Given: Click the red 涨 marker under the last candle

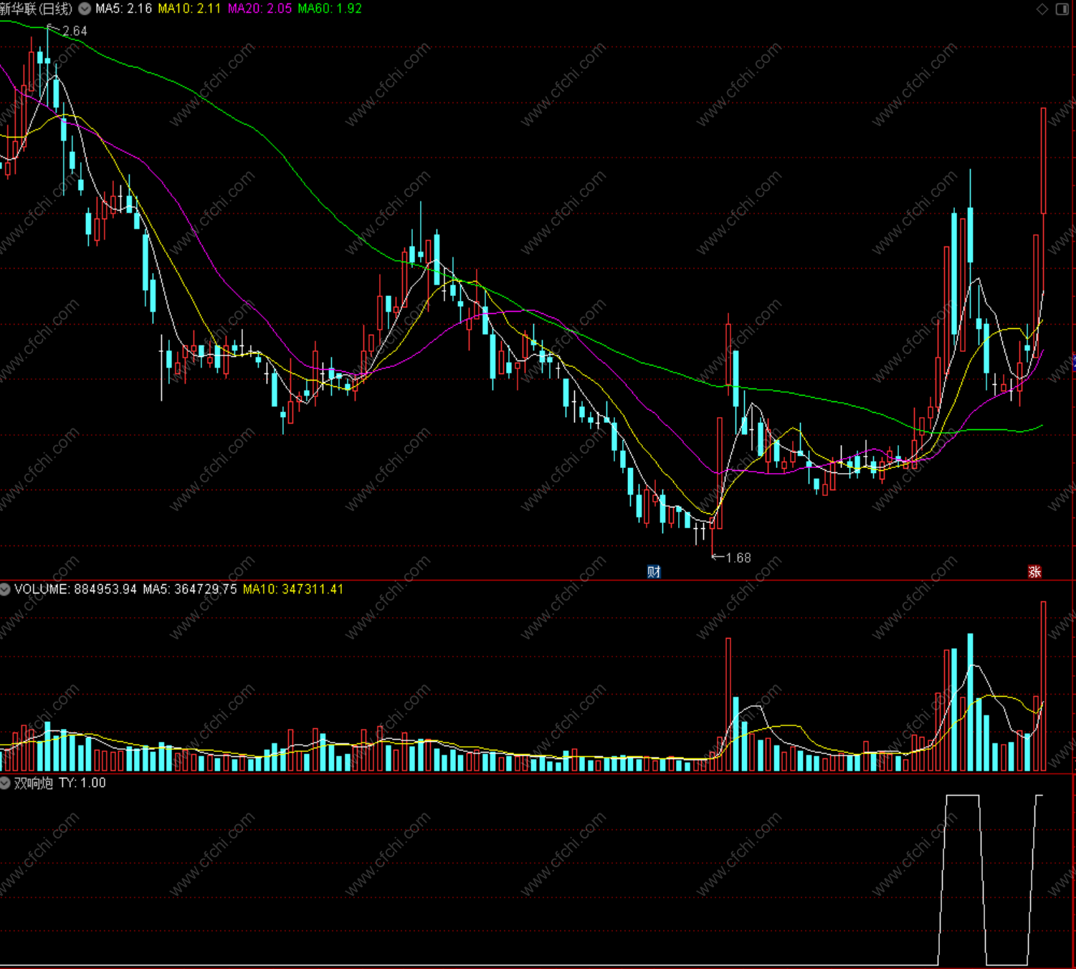Looking at the screenshot, I should tap(1034, 572).
